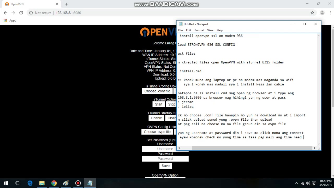The image size is (334, 188).
Task: Open the Apps shortcut in bookmarks bar
Action: 10,20
